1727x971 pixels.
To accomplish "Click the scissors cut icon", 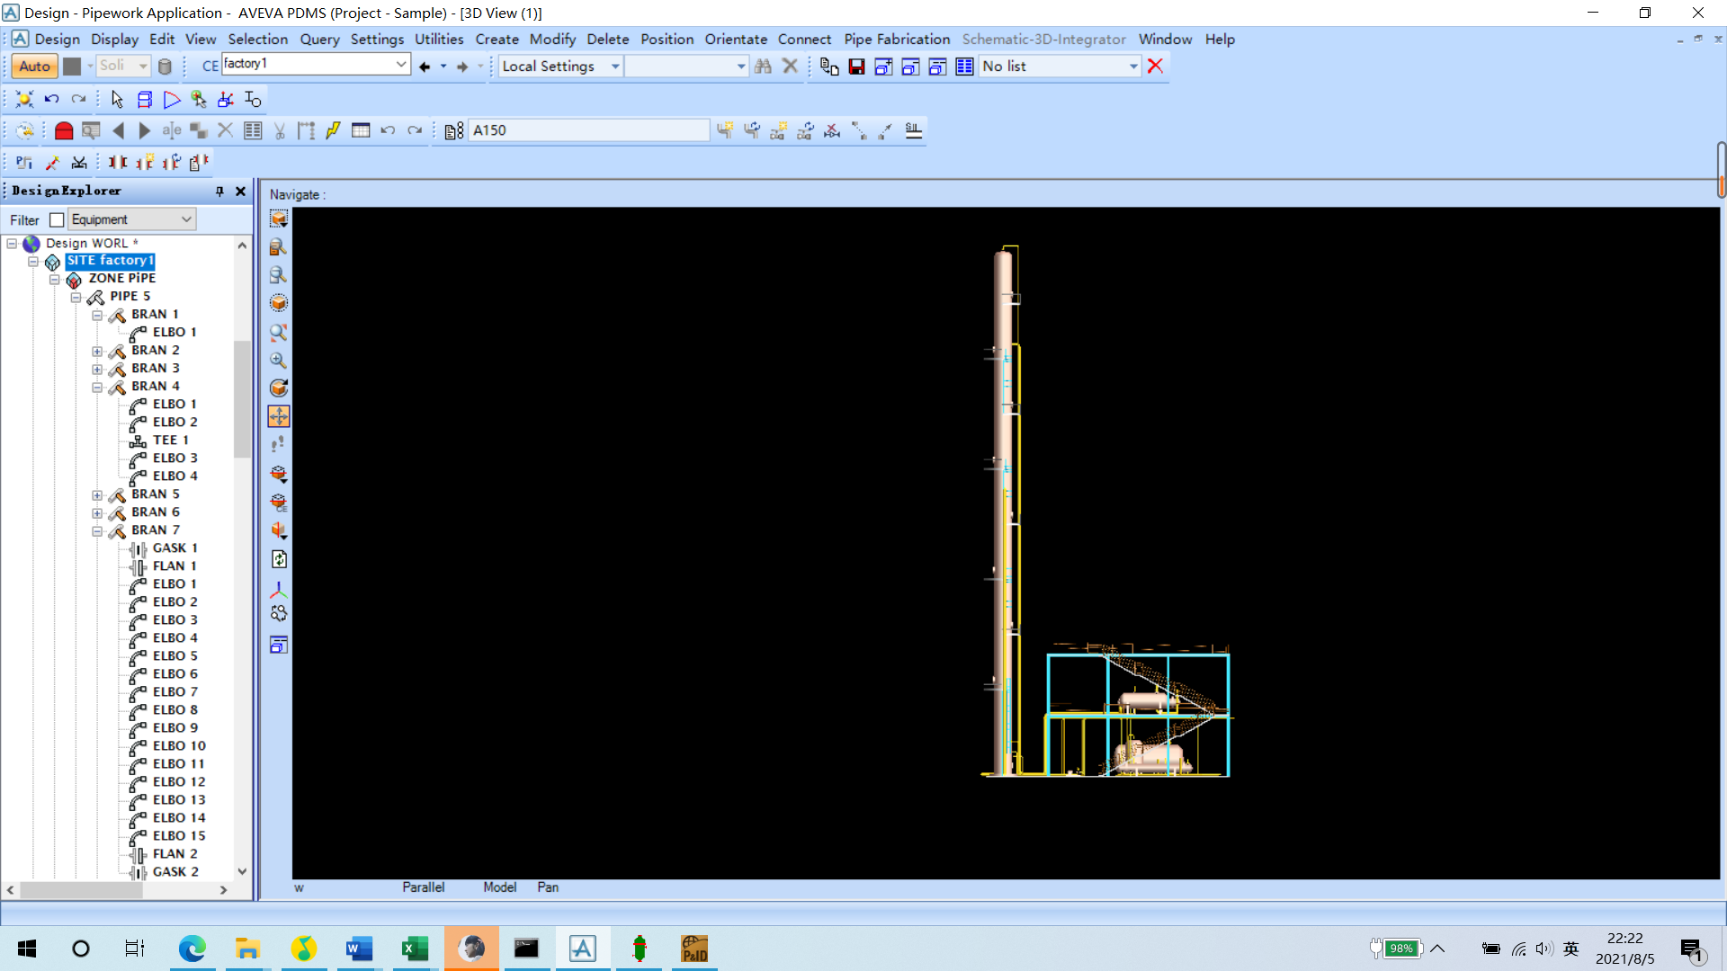I will [280, 130].
